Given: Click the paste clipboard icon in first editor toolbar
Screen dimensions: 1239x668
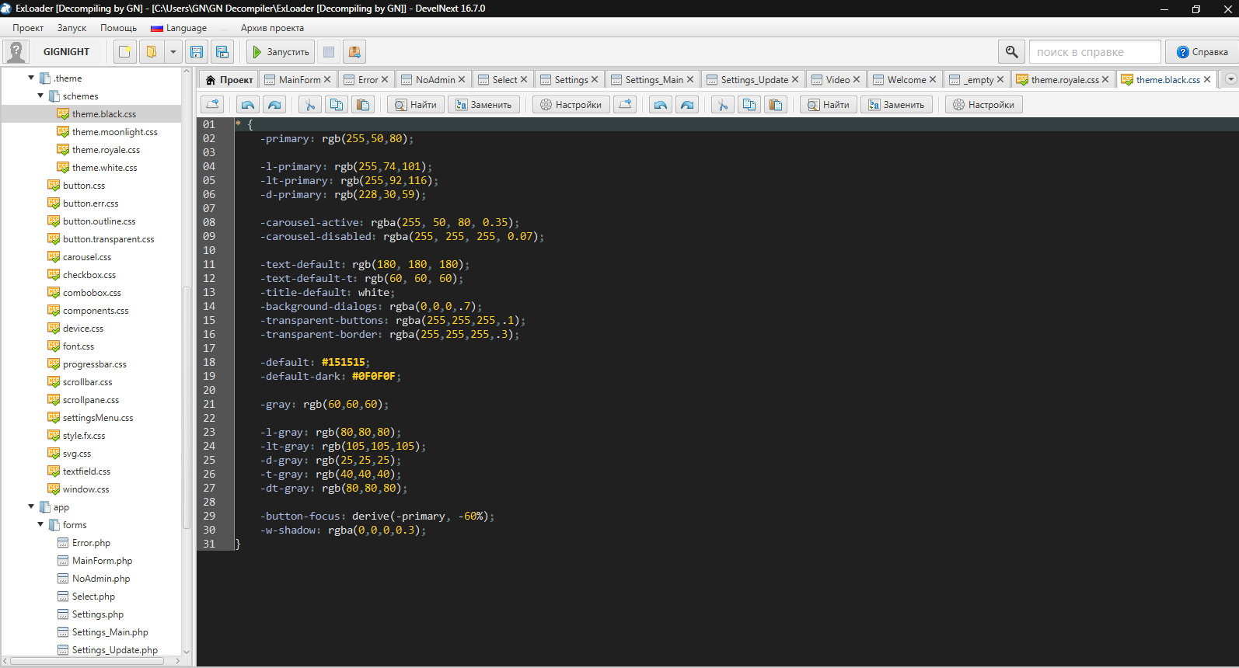Looking at the screenshot, I should point(363,105).
